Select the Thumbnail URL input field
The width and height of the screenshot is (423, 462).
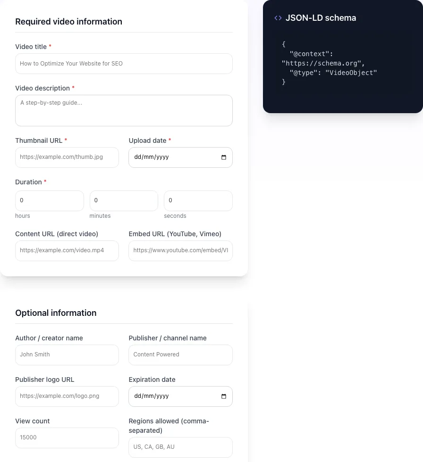point(67,157)
